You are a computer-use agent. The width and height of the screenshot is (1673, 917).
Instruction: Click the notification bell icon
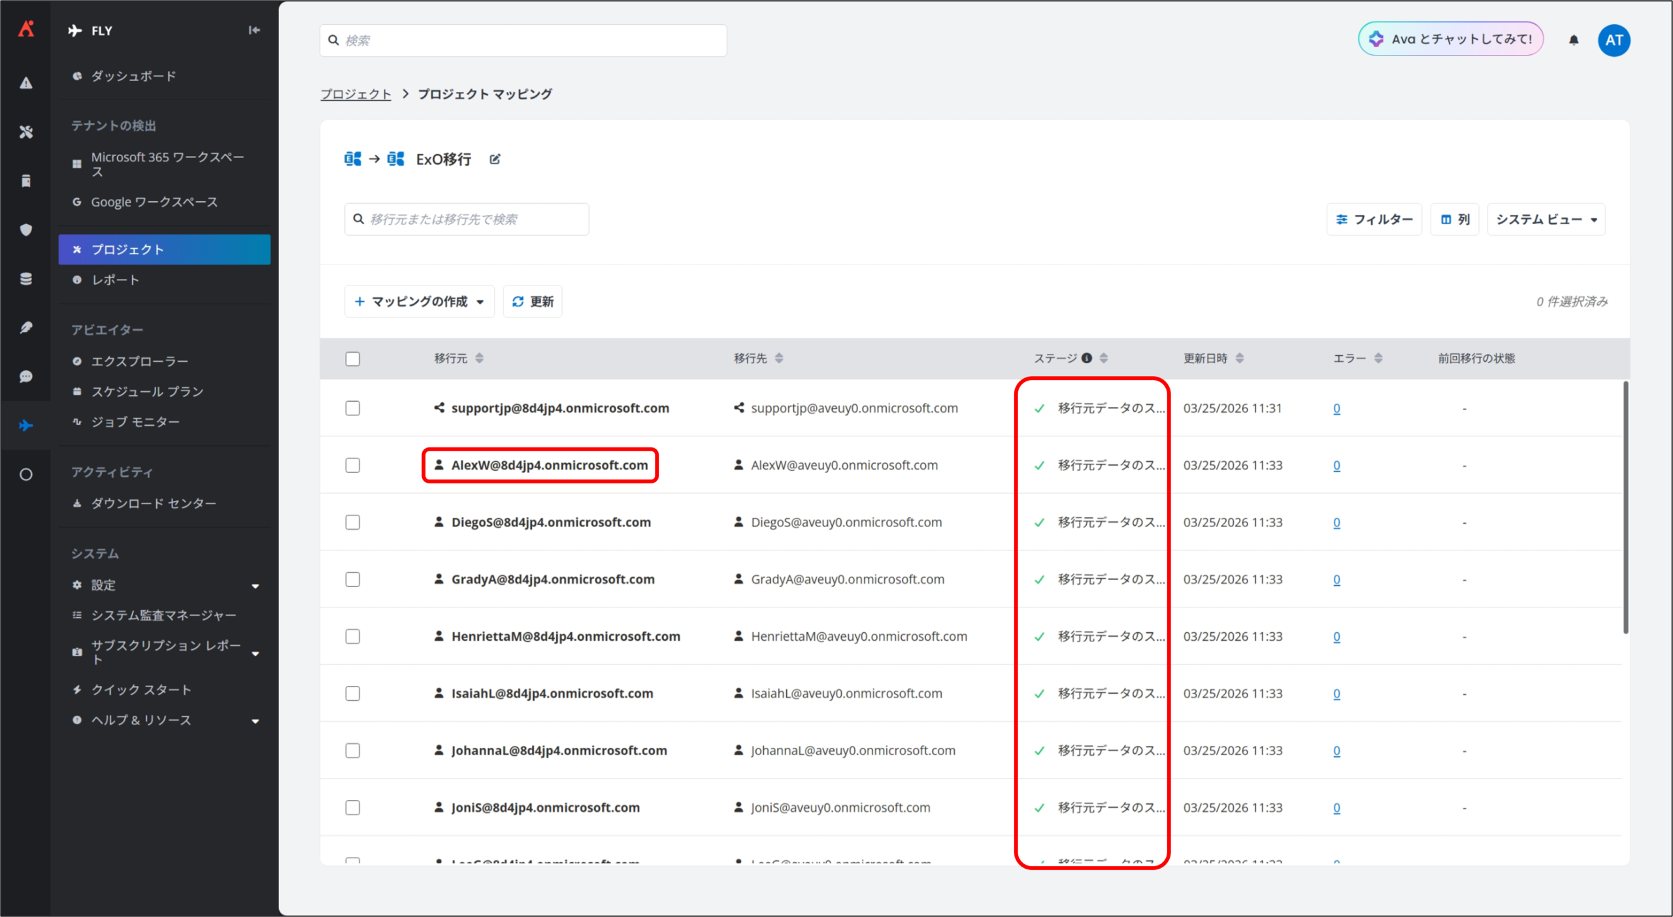1574,40
